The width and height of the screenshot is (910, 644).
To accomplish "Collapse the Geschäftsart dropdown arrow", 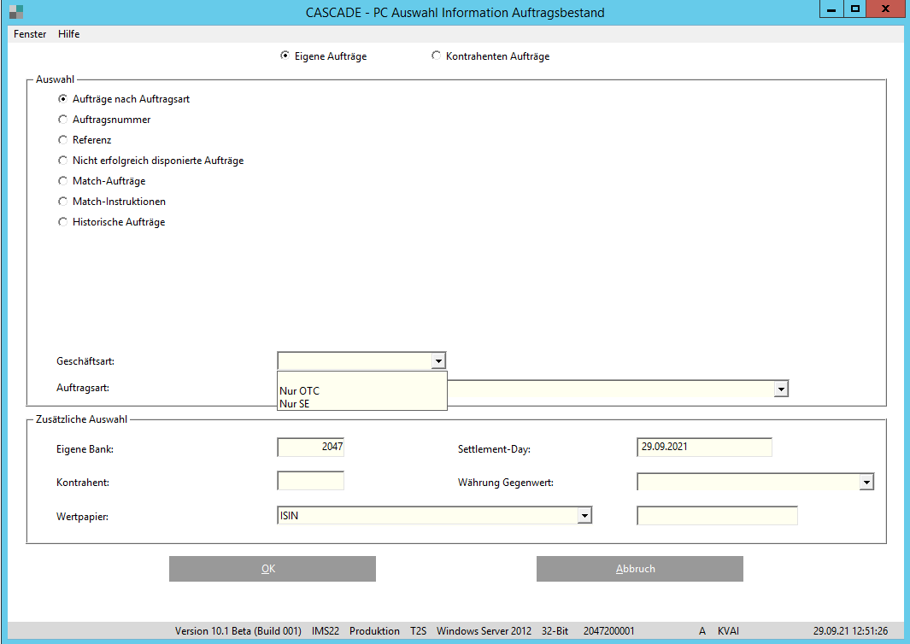I will (x=438, y=361).
